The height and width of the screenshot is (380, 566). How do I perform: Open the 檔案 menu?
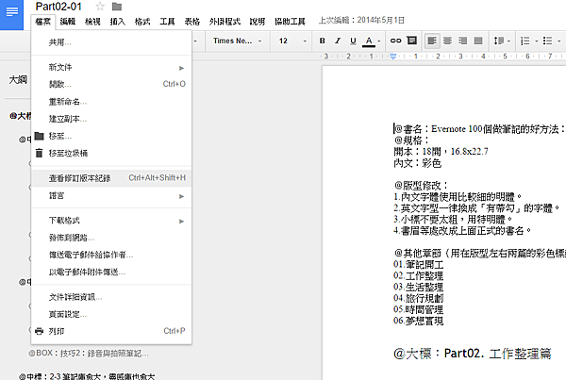[43, 22]
